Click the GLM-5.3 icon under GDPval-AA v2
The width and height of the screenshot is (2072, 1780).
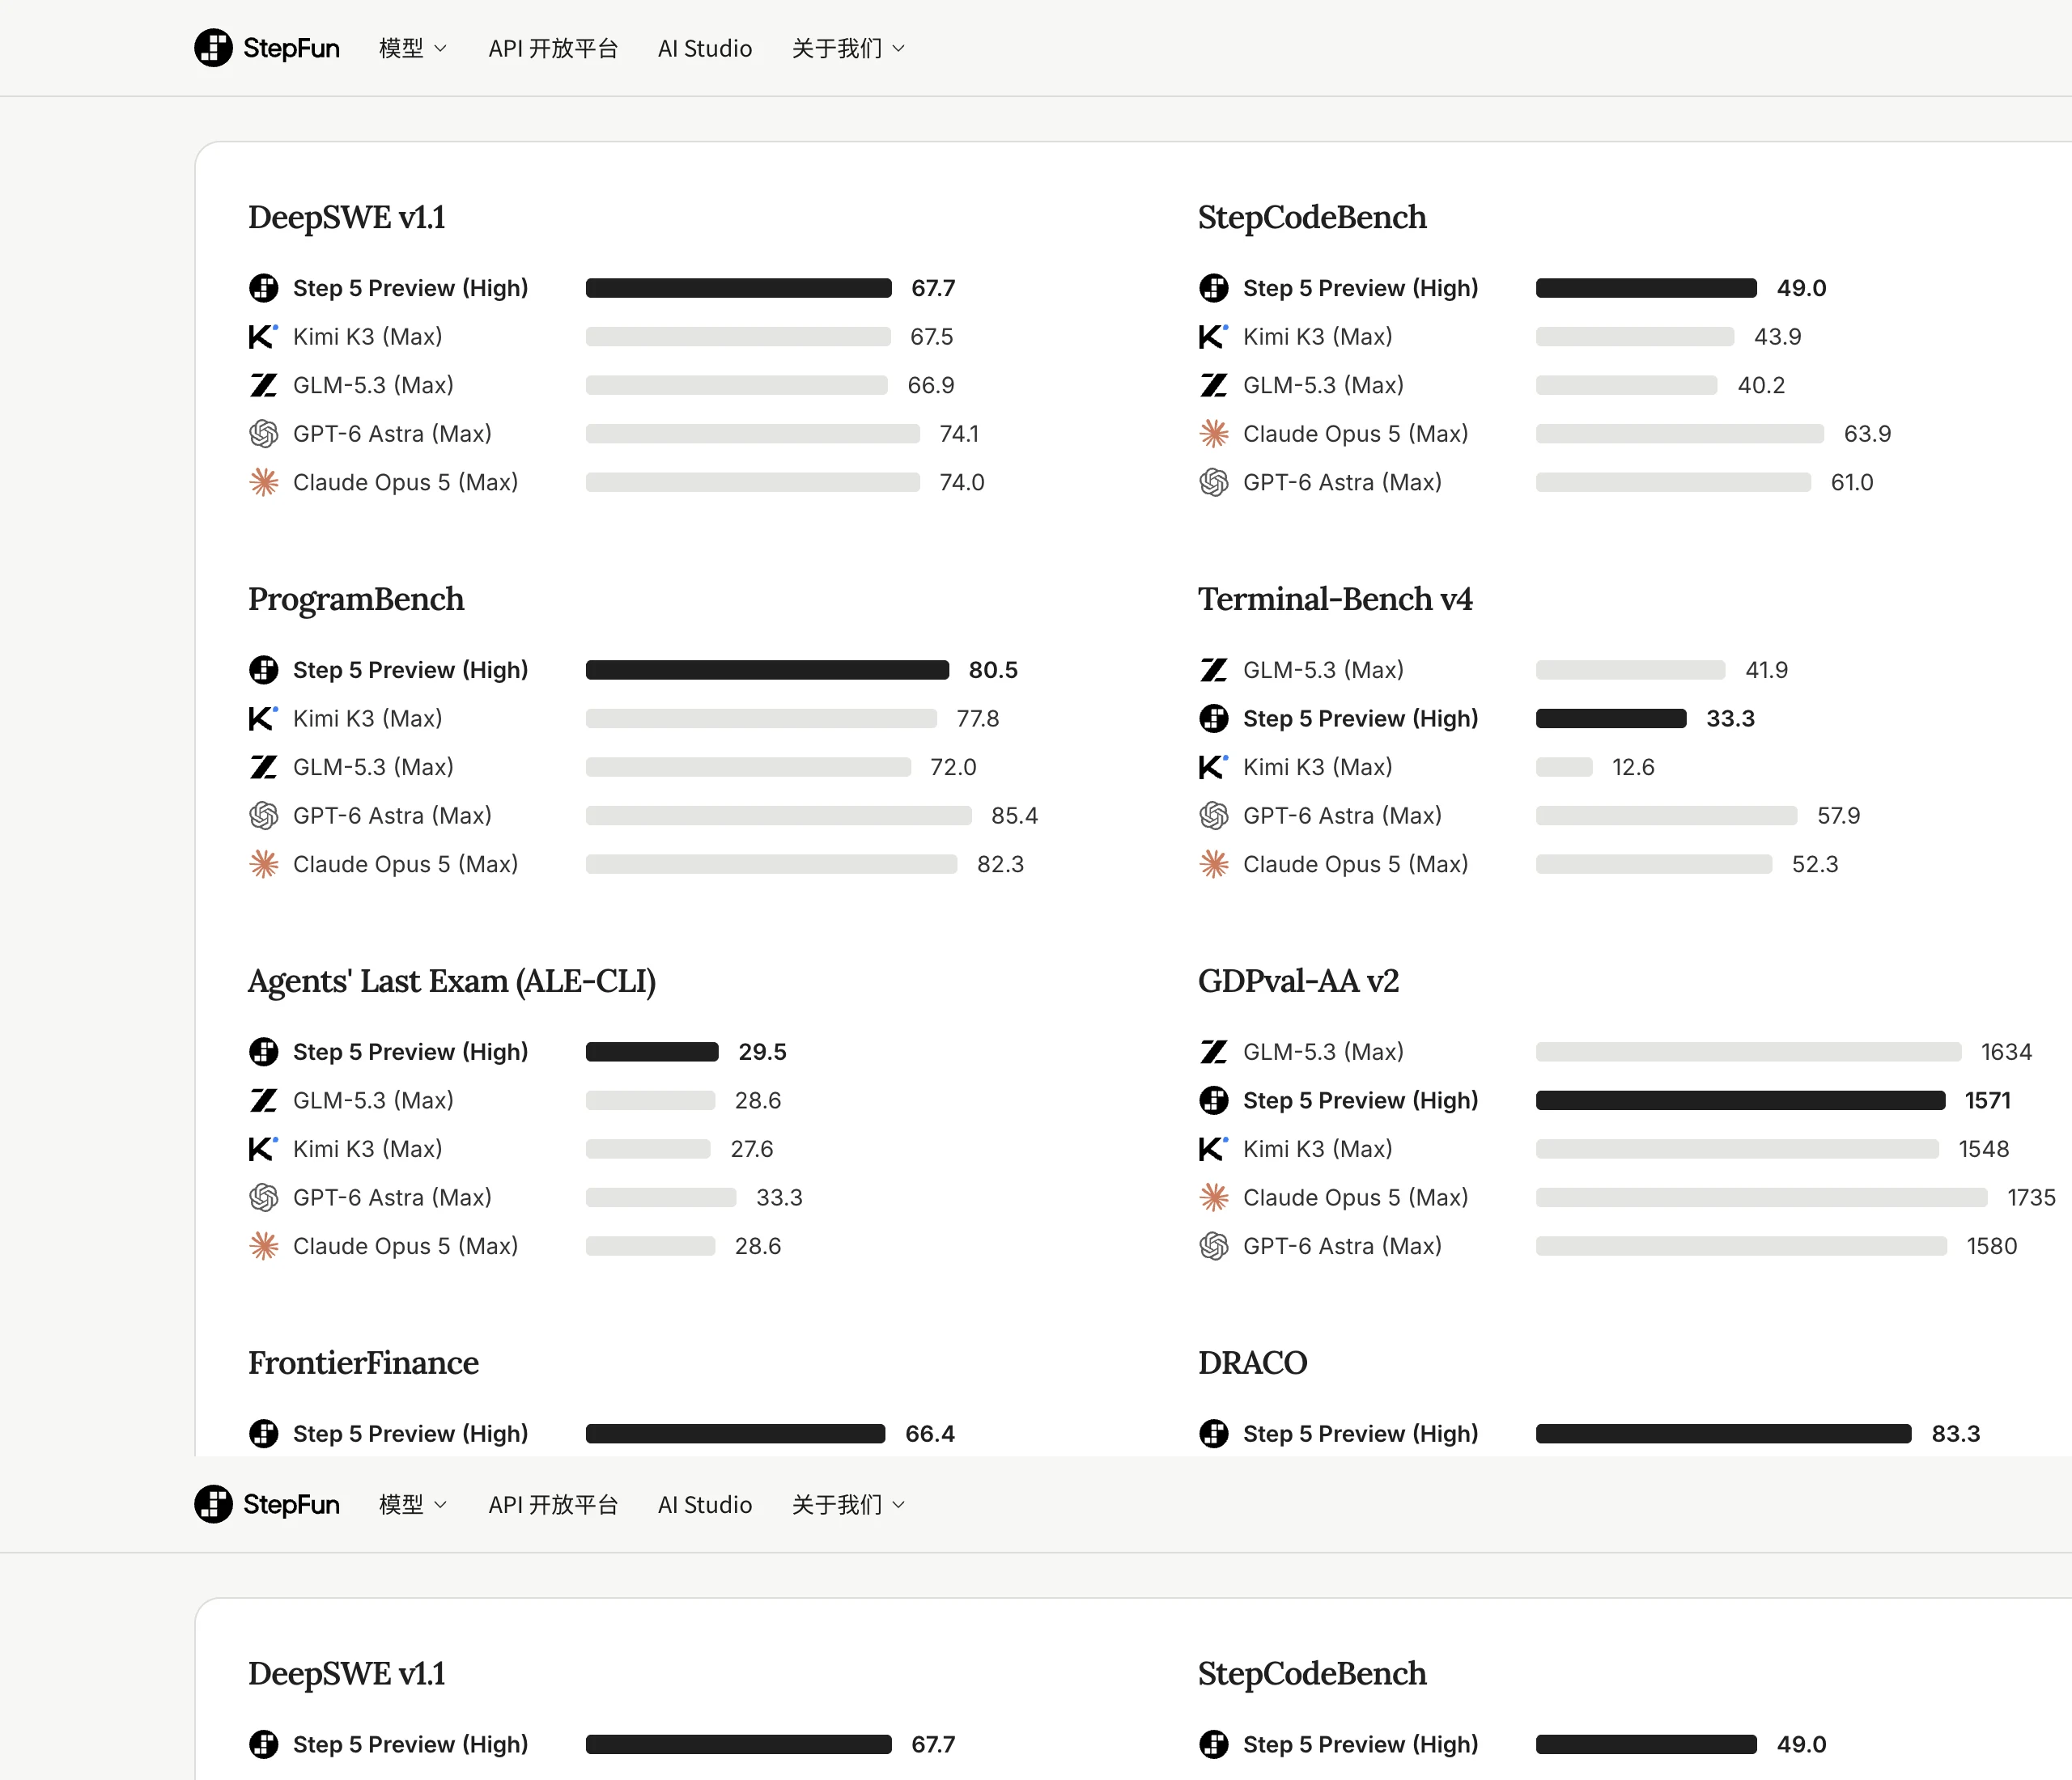1213,1051
